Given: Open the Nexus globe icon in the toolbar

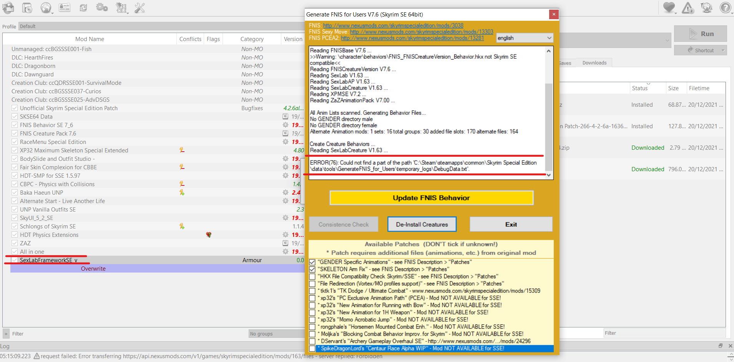Looking at the screenshot, I should (x=46, y=8).
